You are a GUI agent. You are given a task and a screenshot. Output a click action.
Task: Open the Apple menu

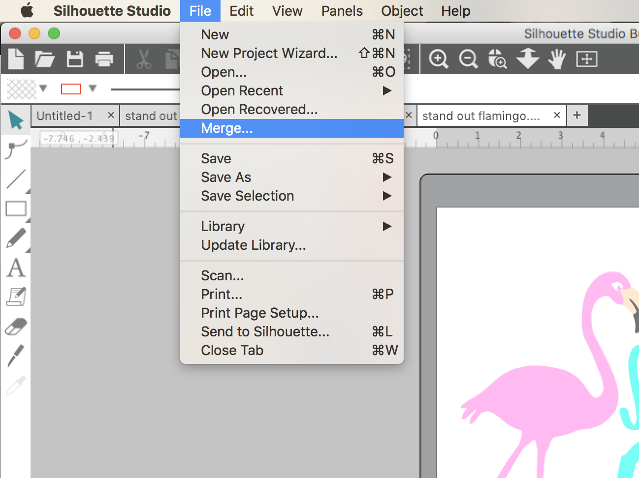pos(27,10)
